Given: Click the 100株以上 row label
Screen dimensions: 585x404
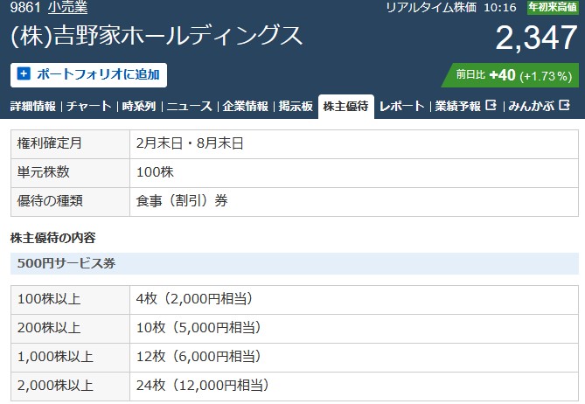Looking at the screenshot, I should pos(71,300).
